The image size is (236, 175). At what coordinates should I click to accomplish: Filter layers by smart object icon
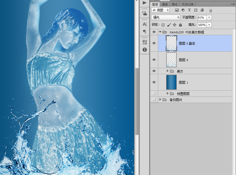(202, 10)
